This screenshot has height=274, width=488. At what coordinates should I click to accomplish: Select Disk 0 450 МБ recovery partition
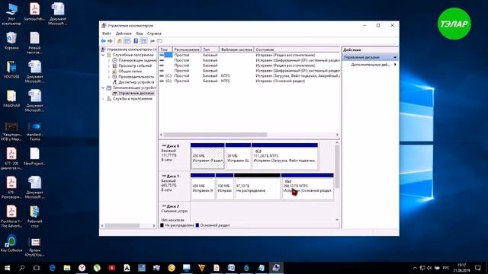pyautogui.click(x=207, y=156)
